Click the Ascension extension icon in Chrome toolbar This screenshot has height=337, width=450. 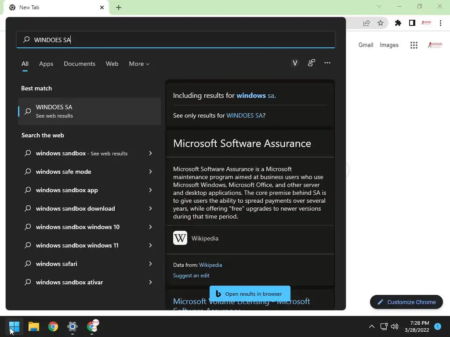point(426,23)
